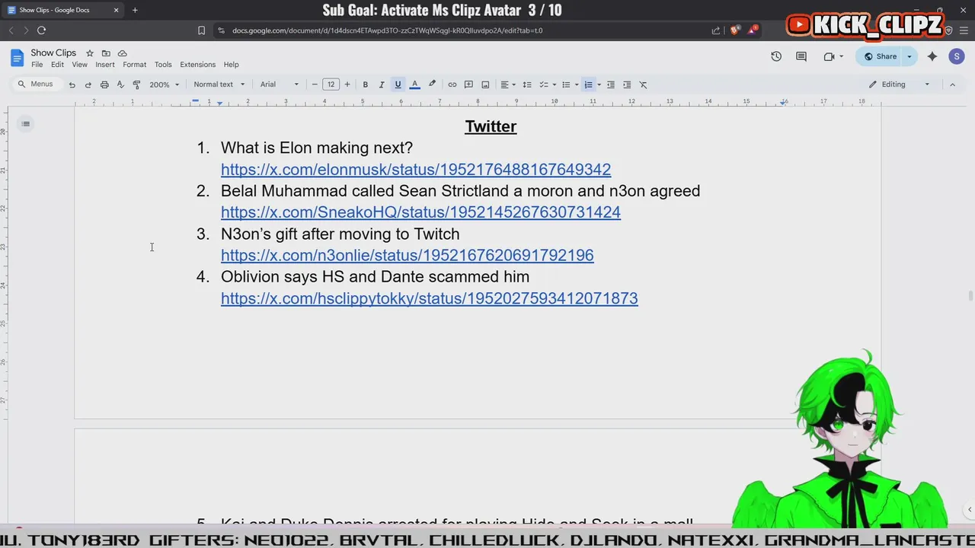Open the Editing mode dropdown
The height and width of the screenshot is (548, 975).
pos(900,84)
